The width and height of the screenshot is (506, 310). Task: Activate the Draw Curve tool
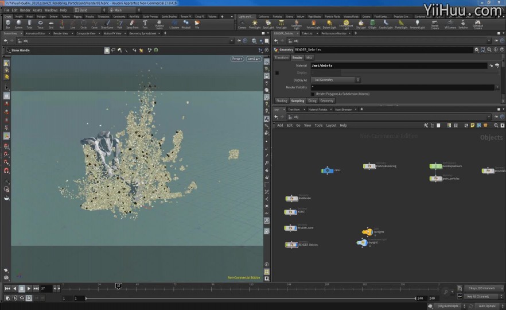107,24
